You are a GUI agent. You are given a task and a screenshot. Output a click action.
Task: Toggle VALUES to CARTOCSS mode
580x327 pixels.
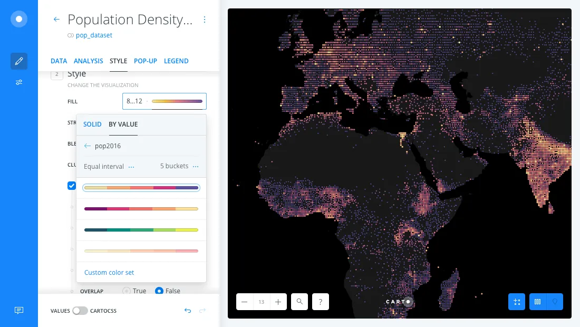80,311
